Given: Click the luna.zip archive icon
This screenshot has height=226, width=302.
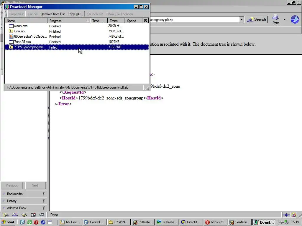Looking at the screenshot, I should click(x=11, y=31).
